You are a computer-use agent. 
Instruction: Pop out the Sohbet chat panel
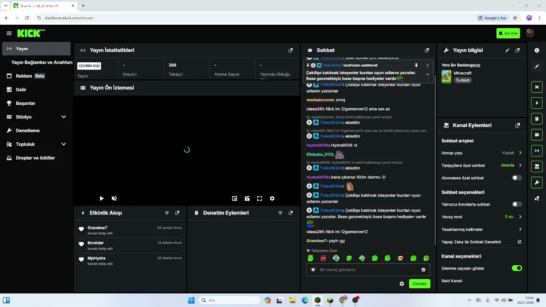pyautogui.click(x=427, y=50)
